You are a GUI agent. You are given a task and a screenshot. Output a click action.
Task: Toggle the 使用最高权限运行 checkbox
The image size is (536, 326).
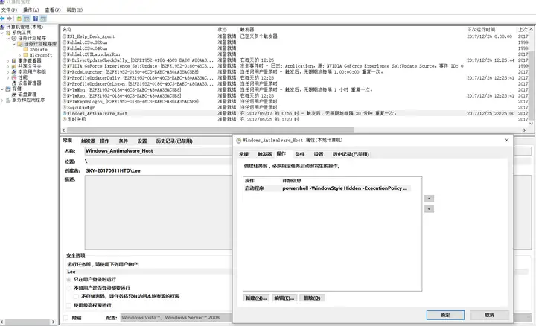[x=68, y=305]
